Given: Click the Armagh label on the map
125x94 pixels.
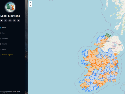Looking at the screenshot, I should tap(113, 49).
